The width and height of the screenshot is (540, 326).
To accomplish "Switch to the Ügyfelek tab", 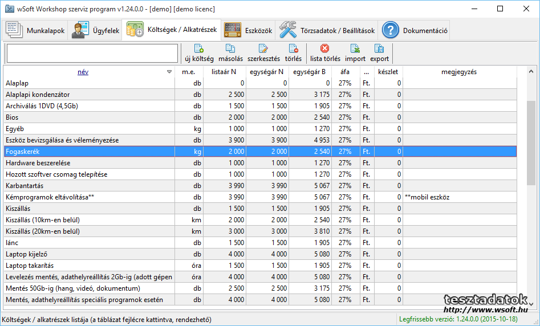I will tap(95, 30).
